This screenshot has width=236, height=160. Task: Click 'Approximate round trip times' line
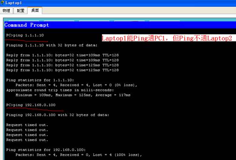pyautogui.click(x=60, y=90)
